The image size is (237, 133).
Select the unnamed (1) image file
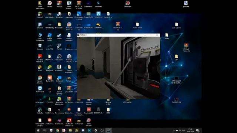pyautogui.click(x=59, y=68)
